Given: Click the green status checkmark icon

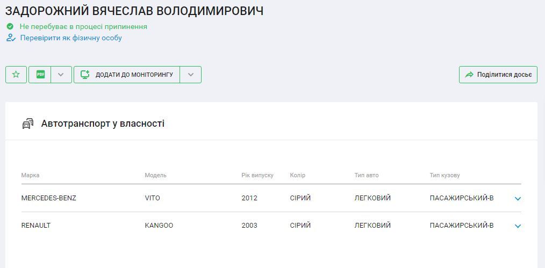Looking at the screenshot, I should tap(10, 26).
